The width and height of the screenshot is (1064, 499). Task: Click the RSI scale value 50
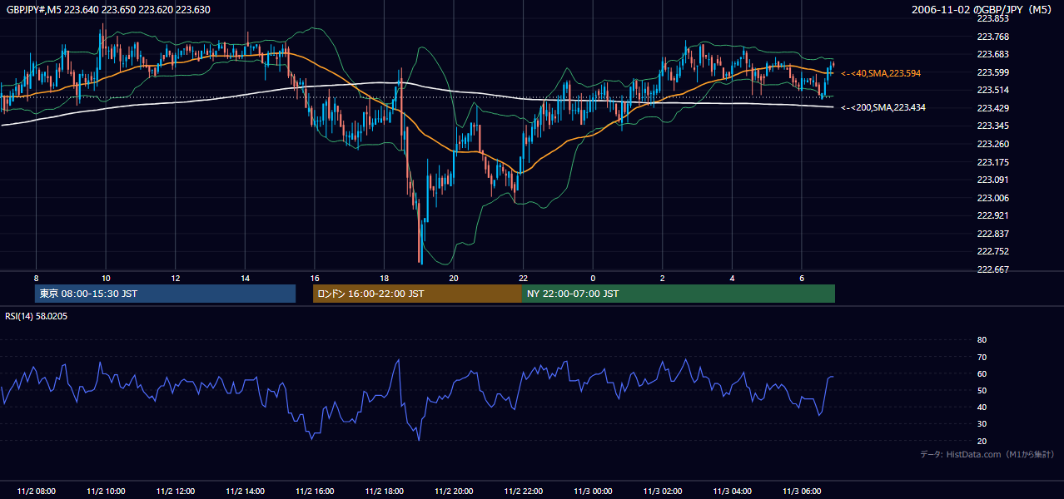coord(982,390)
